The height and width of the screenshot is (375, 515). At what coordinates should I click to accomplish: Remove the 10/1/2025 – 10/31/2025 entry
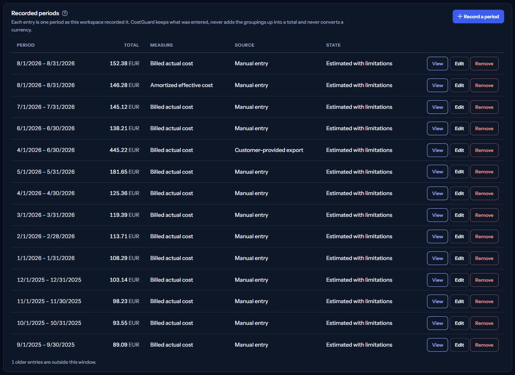pos(484,323)
